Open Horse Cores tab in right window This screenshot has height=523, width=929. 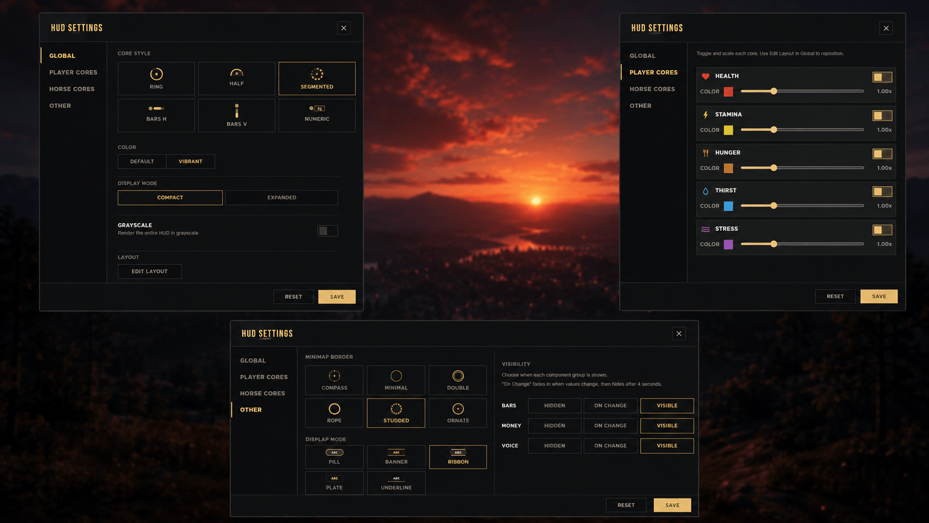point(652,89)
